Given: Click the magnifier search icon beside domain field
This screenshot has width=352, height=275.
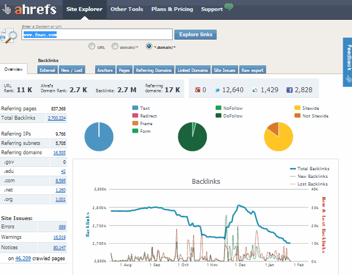Looking at the screenshot, I should click(x=9, y=36).
